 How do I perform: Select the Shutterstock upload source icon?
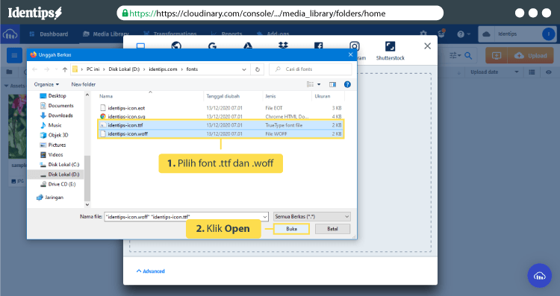390,46
